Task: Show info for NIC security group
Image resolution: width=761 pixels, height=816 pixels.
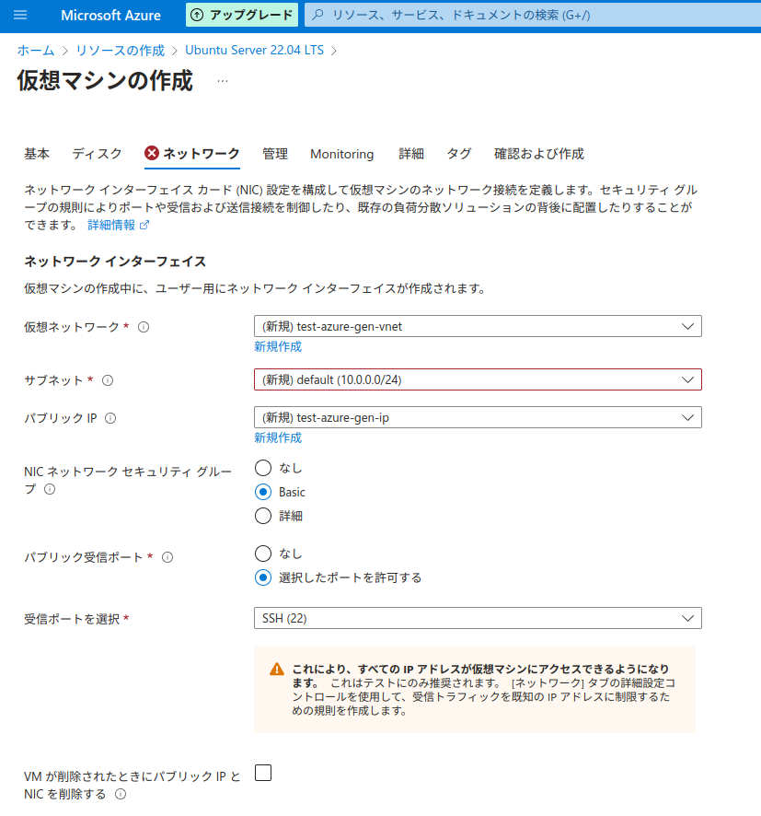Action: pyautogui.click(x=50, y=489)
